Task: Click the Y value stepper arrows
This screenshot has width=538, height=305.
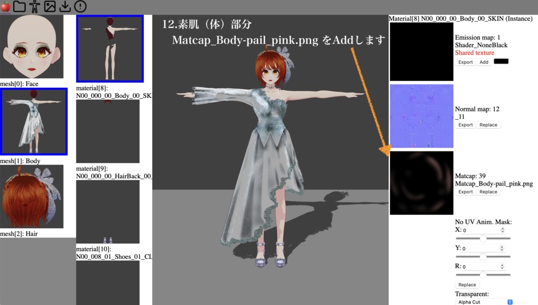Action: pos(502,248)
